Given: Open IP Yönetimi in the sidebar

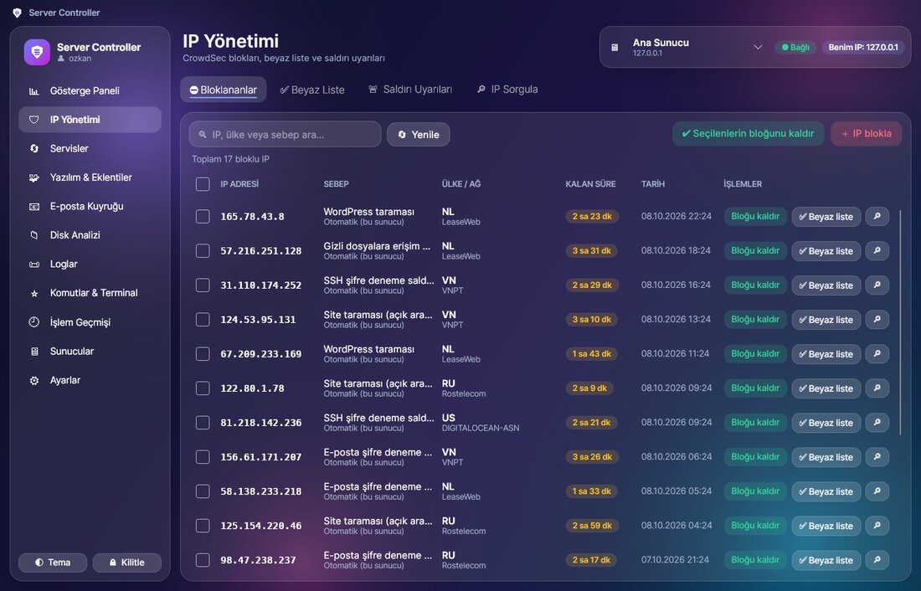Looking at the screenshot, I should (90, 120).
